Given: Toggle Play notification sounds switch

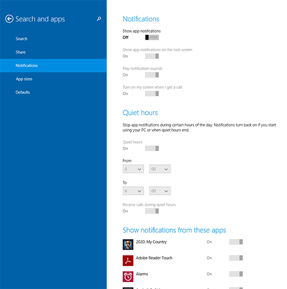Looking at the screenshot, I should (152, 75).
